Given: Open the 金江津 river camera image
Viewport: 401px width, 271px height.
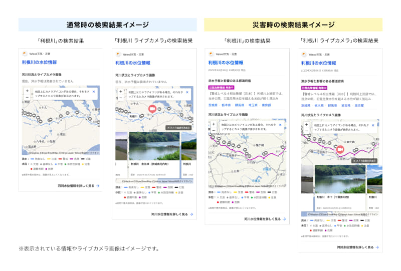Looking at the screenshot, I should (x=154, y=146).
